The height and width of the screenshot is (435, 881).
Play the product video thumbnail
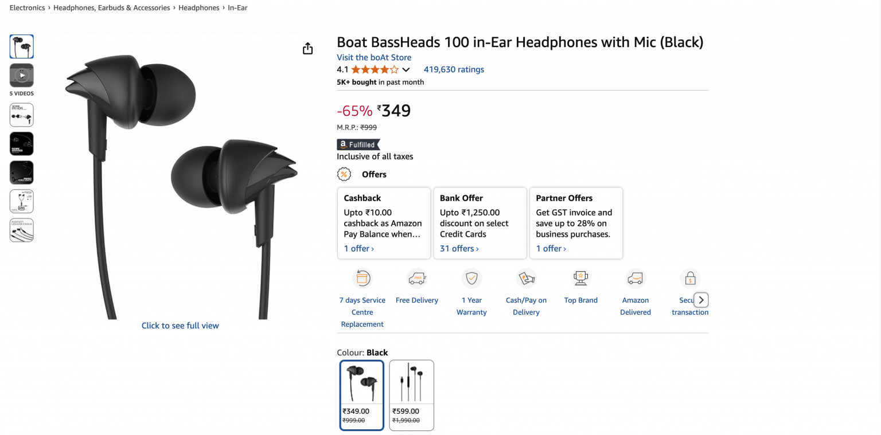pos(22,75)
